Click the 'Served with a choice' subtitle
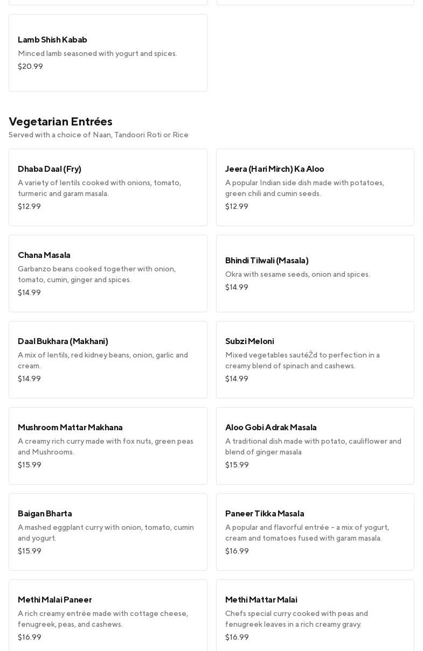 click(99, 135)
